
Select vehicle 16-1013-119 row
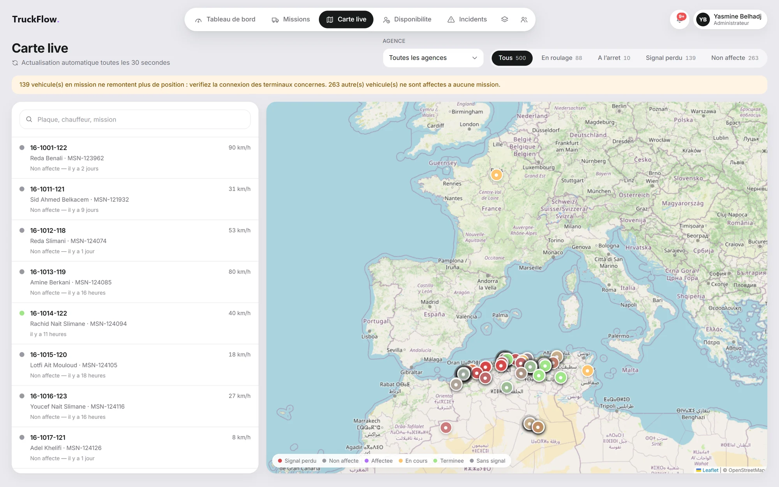(x=135, y=282)
